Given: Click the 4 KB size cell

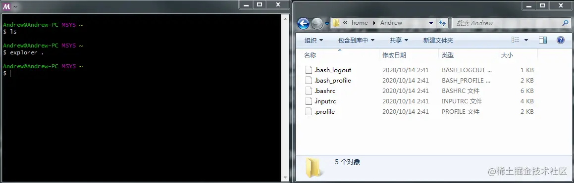Looking at the screenshot, I should (x=527, y=101).
